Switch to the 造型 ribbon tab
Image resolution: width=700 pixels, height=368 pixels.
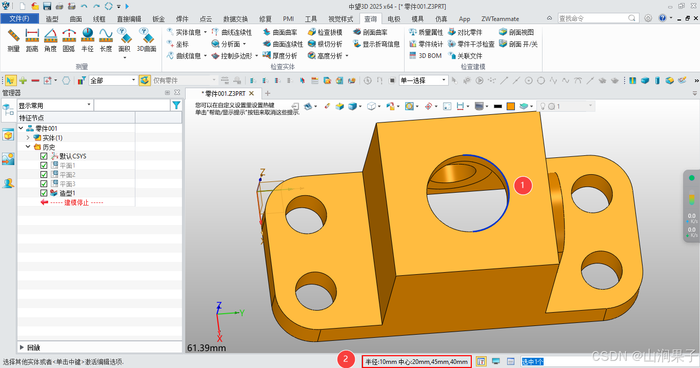pos(52,18)
